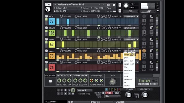184x103 pixels.
Task: Toggle the LFO menu adjust filter switch
Action: pyautogui.click(x=103, y=95)
